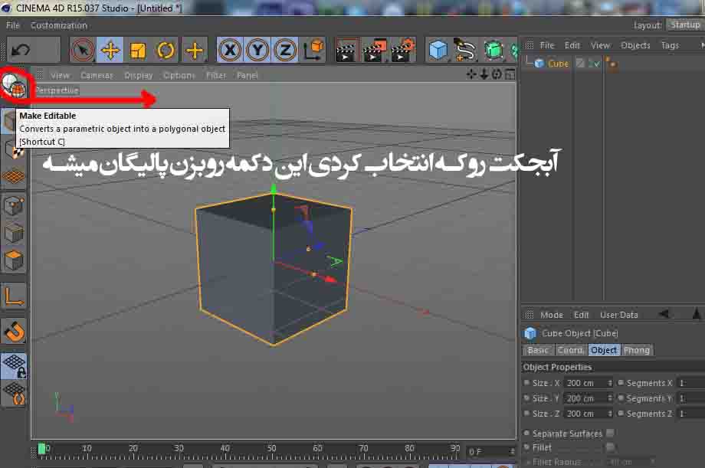
Task: Open viewport Display menu
Action: (x=139, y=75)
